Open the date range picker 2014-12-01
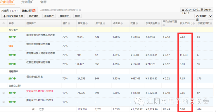216x112 pixels. [197, 10]
